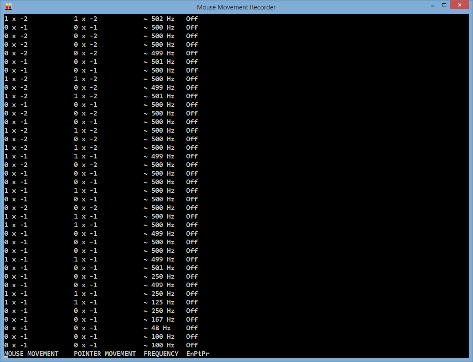Minimize the Mouse Movement Recorder window

pyautogui.click(x=433, y=6)
